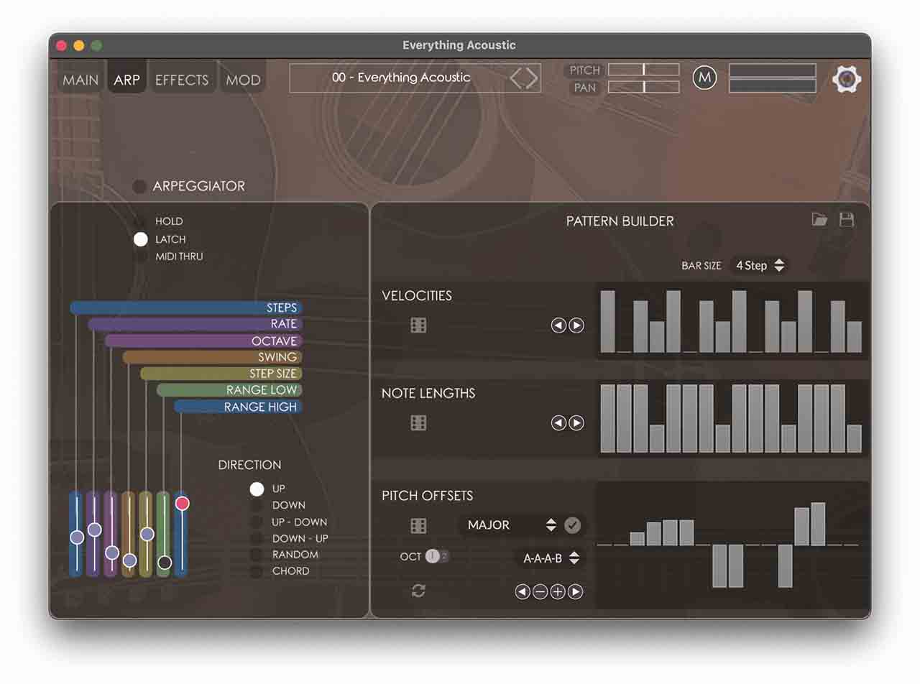Viewport: 920px width, 684px height.
Task: Open the A-A-A-B pattern dropdown
Action: (551, 558)
